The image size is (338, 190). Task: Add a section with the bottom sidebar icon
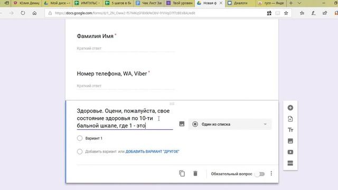290,163
